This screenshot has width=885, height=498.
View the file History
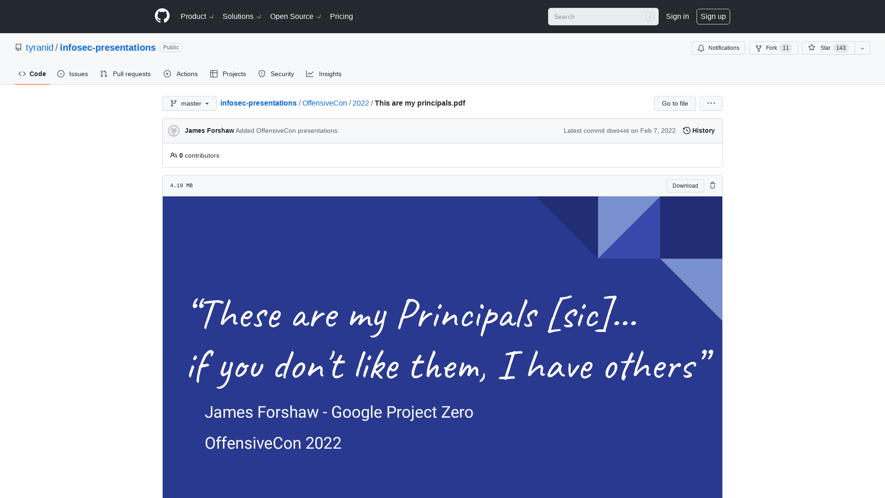pos(699,130)
